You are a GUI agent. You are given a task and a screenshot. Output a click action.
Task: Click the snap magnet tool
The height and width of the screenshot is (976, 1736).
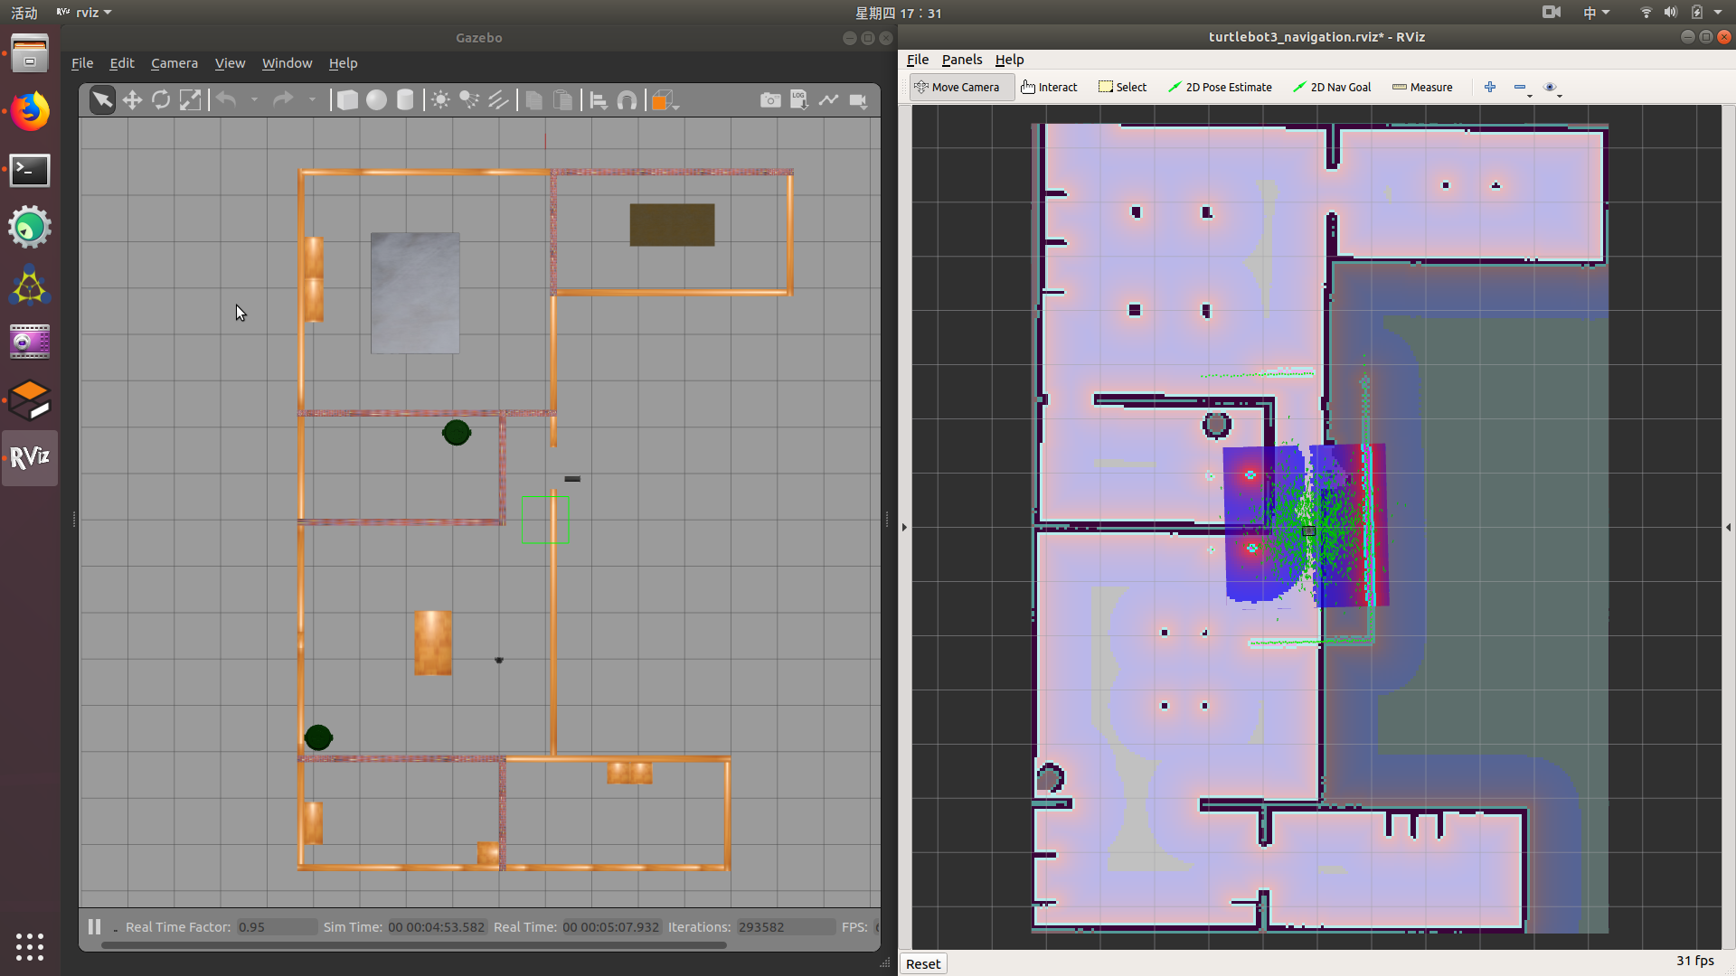point(627,100)
